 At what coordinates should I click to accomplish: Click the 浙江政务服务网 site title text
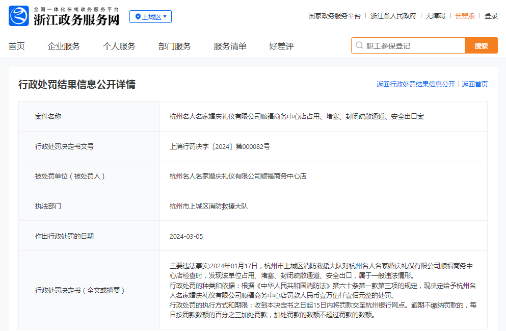76,20
